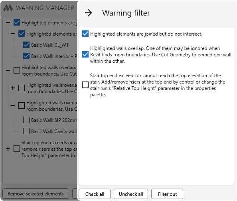The width and height of the screenshot is (237, 201).
Task: Click the back arrow beside Warning filter
Action: point(89,13)
